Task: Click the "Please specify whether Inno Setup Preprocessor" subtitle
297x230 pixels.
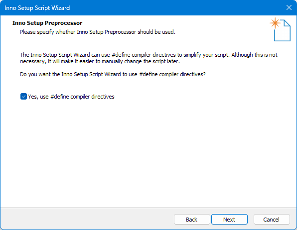Action: coord(98,32)
